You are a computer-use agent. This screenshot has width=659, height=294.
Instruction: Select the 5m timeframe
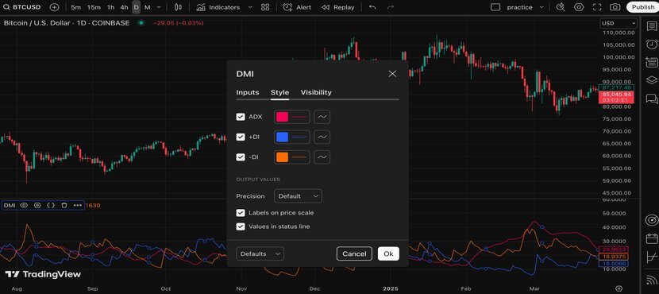[75, 7]
